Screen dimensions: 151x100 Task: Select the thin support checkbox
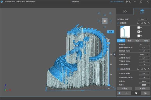click(x=138, y=27)
